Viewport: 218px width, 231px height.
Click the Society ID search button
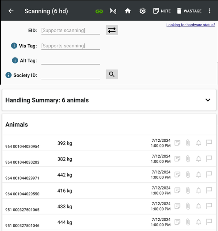(x=112, y=74)
